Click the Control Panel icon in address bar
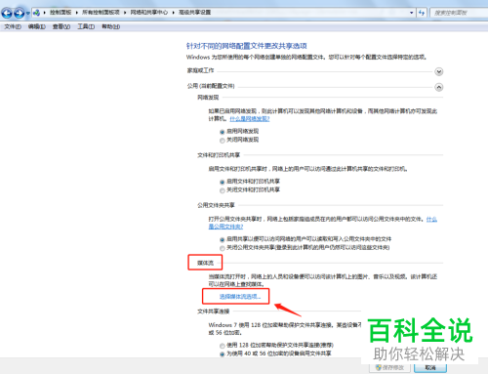This screenshot has height=374, width=488. click(x=36, y=13)
